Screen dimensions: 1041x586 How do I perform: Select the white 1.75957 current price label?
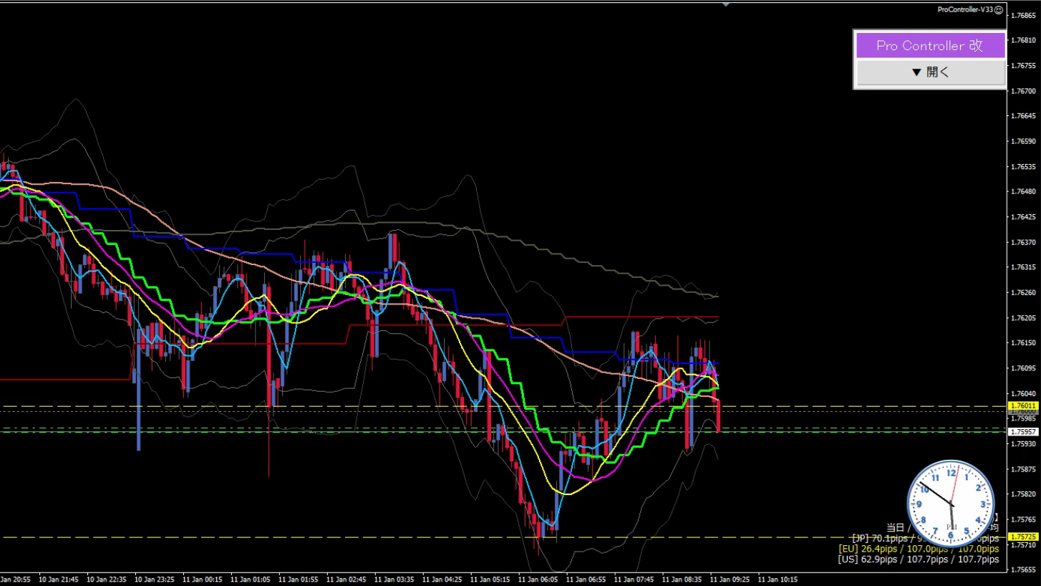[1022, 432]
